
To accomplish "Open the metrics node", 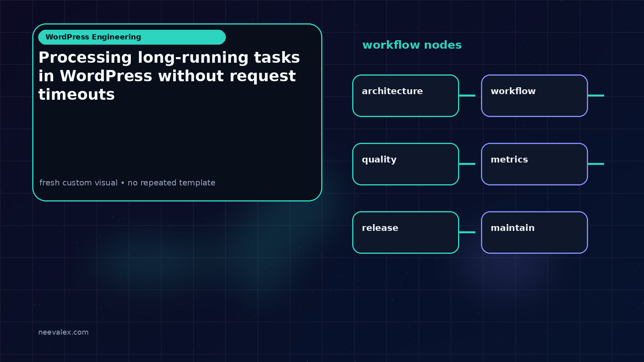I will click(x=535, y=164).
